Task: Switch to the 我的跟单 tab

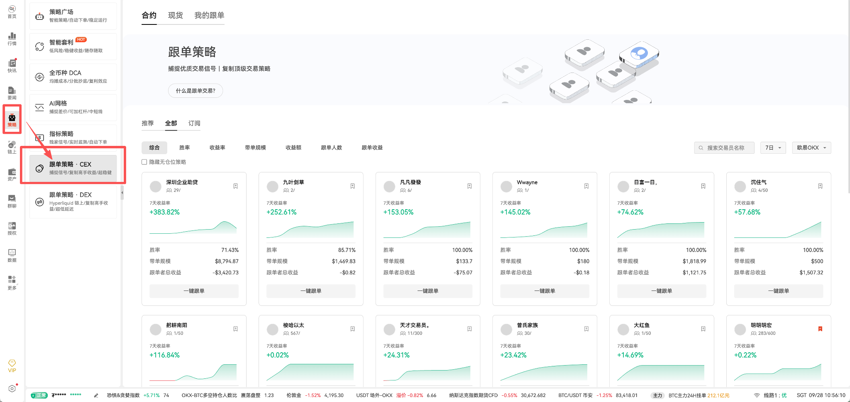Action: point(209,15)
